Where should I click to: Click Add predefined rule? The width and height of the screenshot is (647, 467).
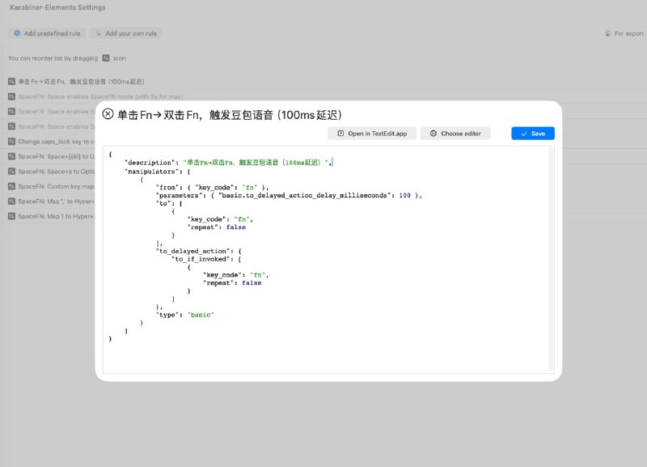click(x=47, y=33)
